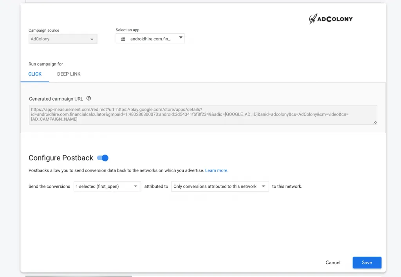Open the Campaign source AdColony dropdown

[x=63, y=39]
